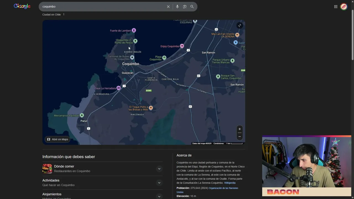Select the supermarket shopping cart pin
Image resolution: width=354 pixels, height=199 pixels.
click(236, 42)
